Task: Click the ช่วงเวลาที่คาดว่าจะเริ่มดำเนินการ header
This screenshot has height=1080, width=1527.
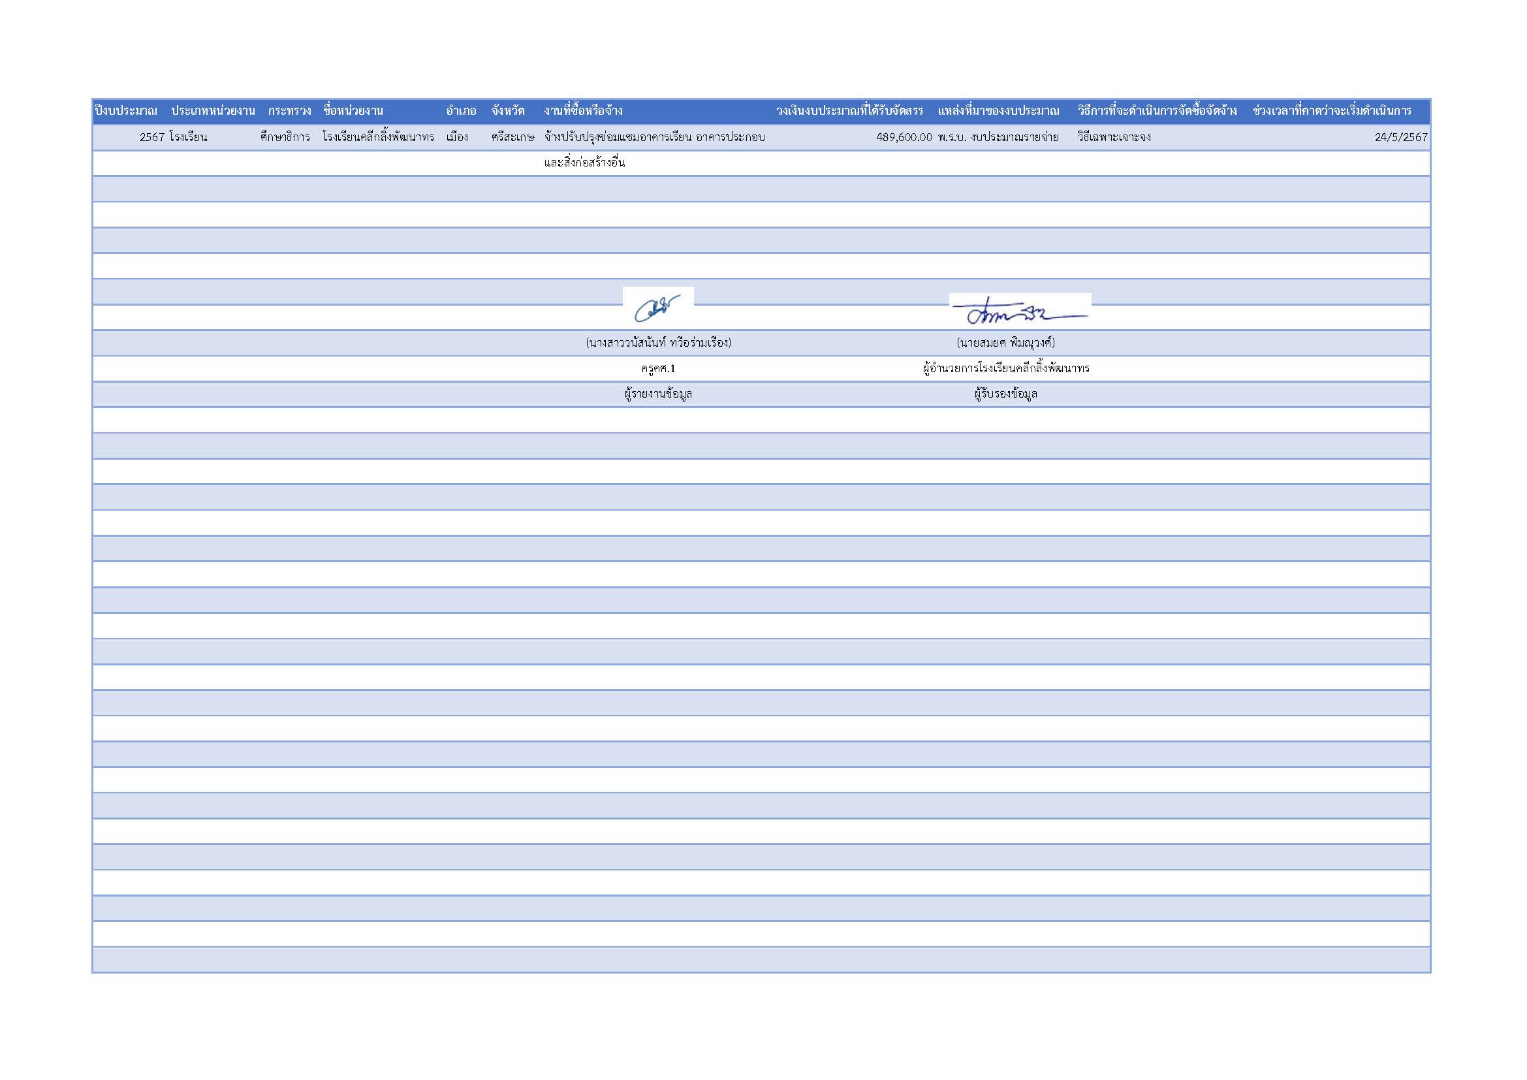Action: [1332, 110]
